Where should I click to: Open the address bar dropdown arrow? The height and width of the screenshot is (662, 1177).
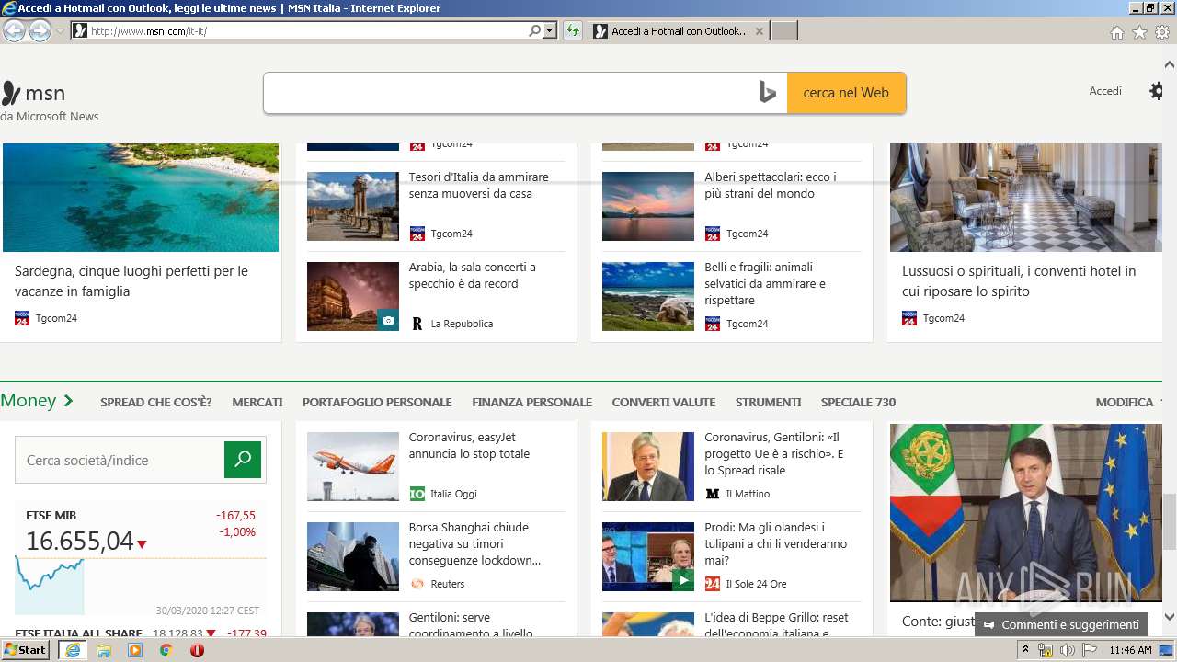550,30
